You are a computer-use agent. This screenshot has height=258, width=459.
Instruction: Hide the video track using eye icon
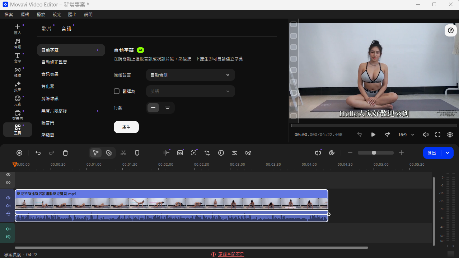pyautogui.click(x=8, y=198)
